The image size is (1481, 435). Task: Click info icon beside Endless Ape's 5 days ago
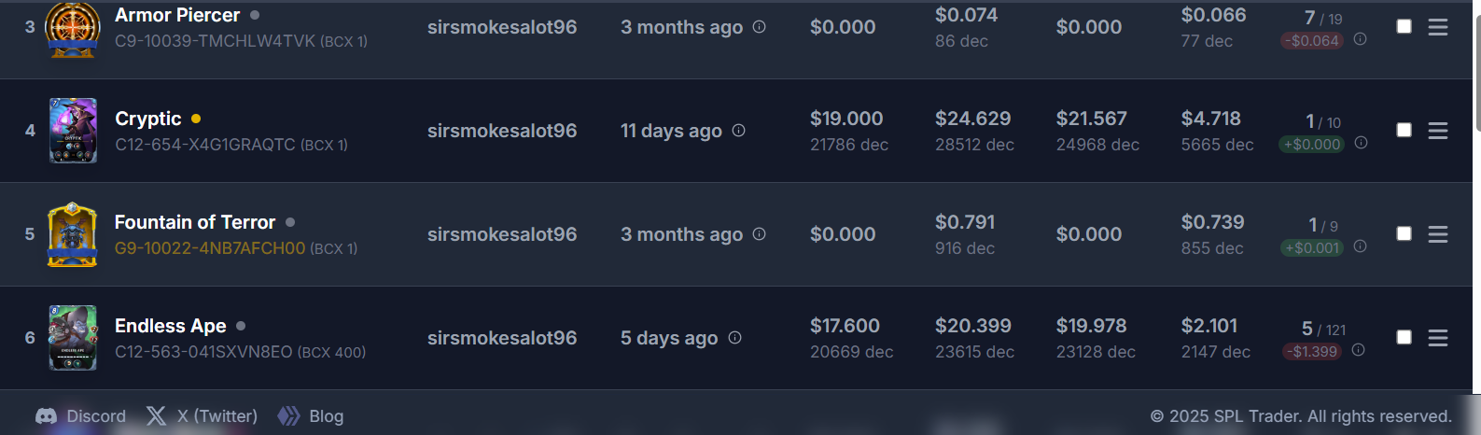pos(734,338)
